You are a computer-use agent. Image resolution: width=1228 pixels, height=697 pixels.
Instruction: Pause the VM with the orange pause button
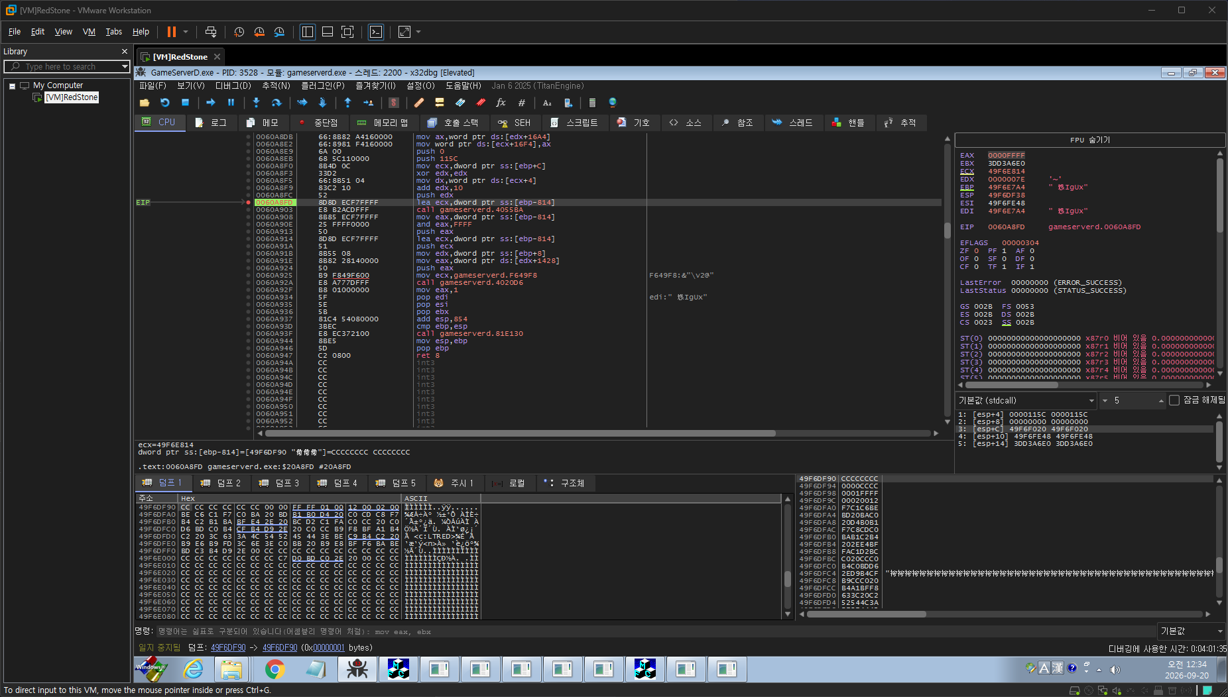pyautogui.click(x=172, y=32)
